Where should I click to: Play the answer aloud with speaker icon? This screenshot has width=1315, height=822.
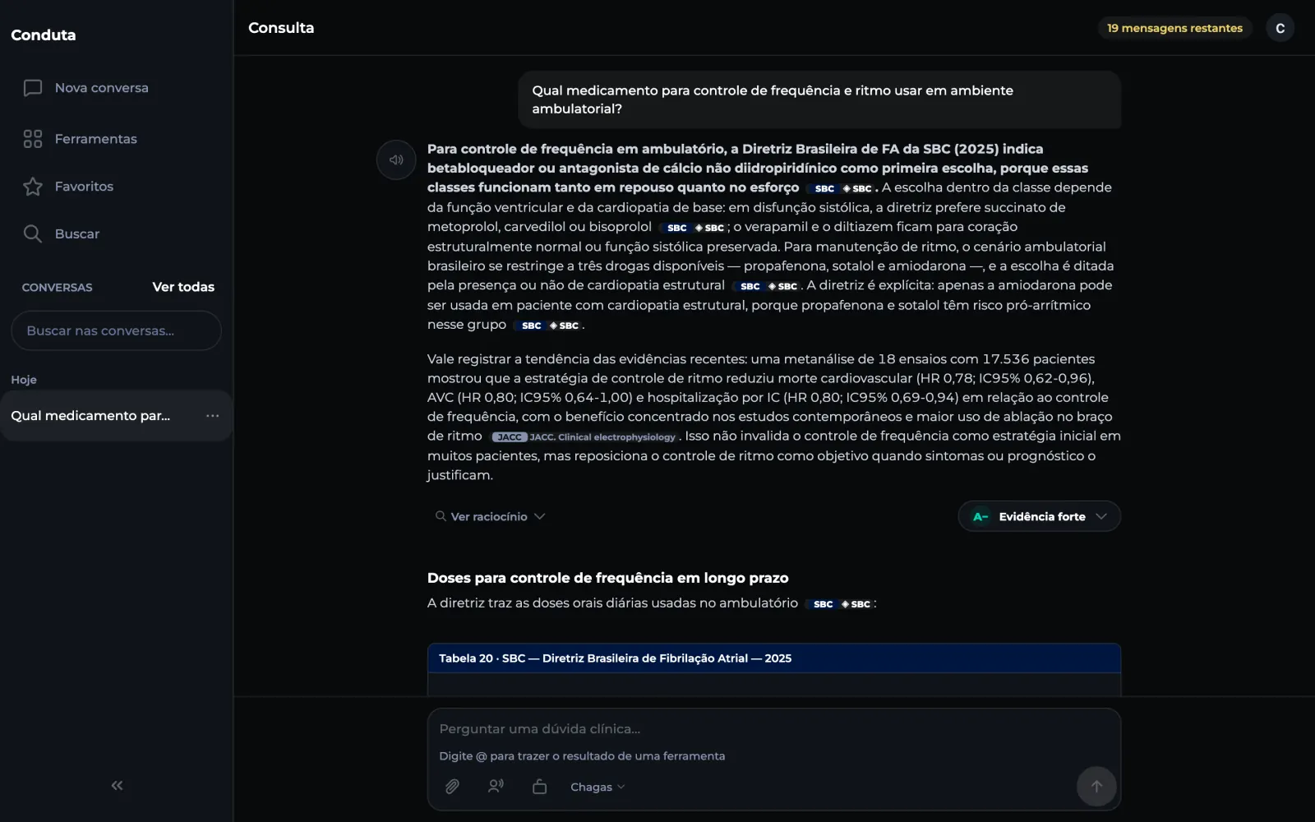click(396, 159)
